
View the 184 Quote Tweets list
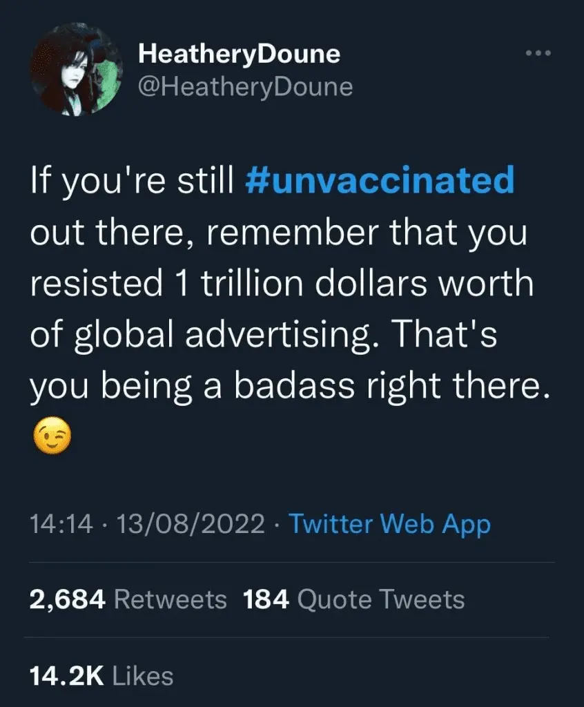pyautogui.click(x=353, y=599)
